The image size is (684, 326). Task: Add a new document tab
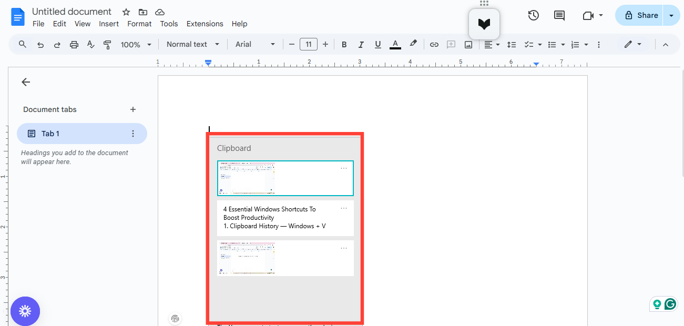133,109
